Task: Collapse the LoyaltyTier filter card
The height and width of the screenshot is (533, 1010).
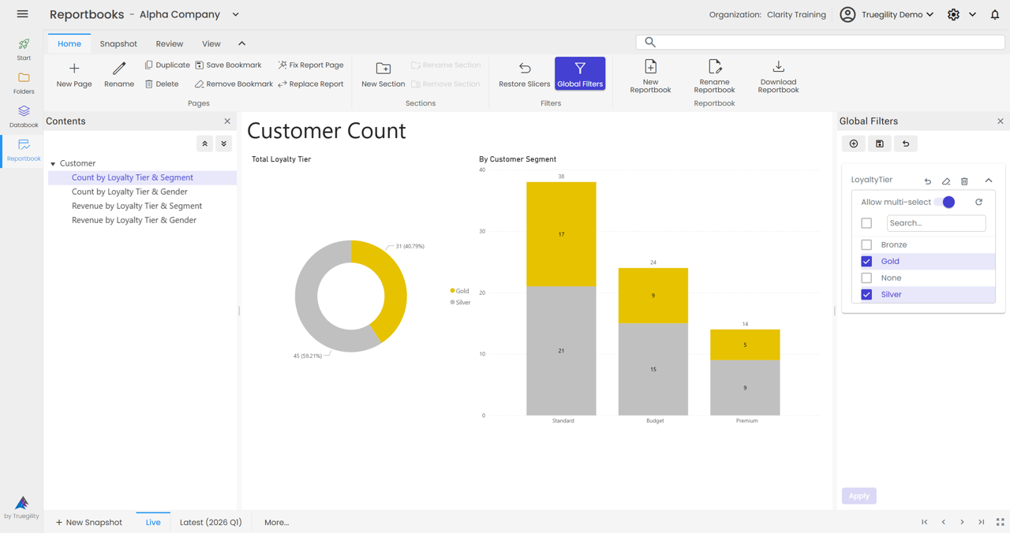Action: 989,181
